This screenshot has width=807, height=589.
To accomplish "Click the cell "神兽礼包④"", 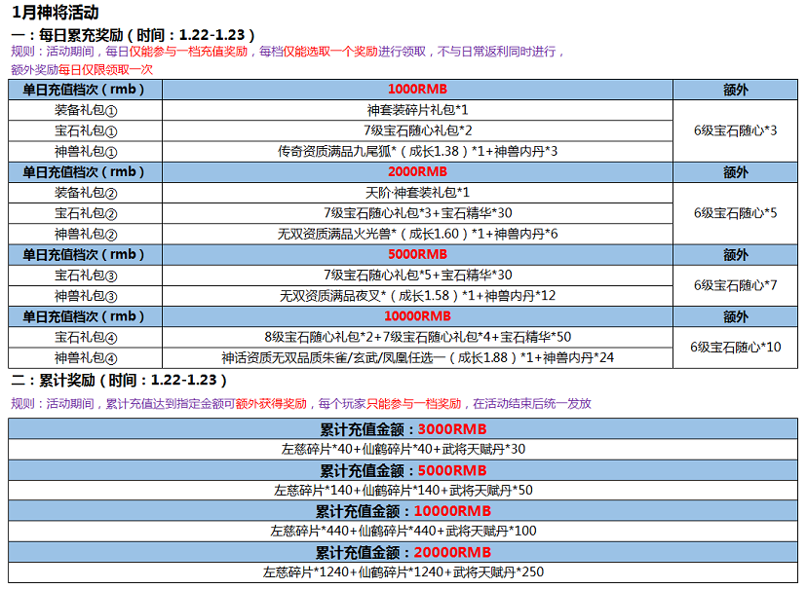I will (x=86, y=357).
